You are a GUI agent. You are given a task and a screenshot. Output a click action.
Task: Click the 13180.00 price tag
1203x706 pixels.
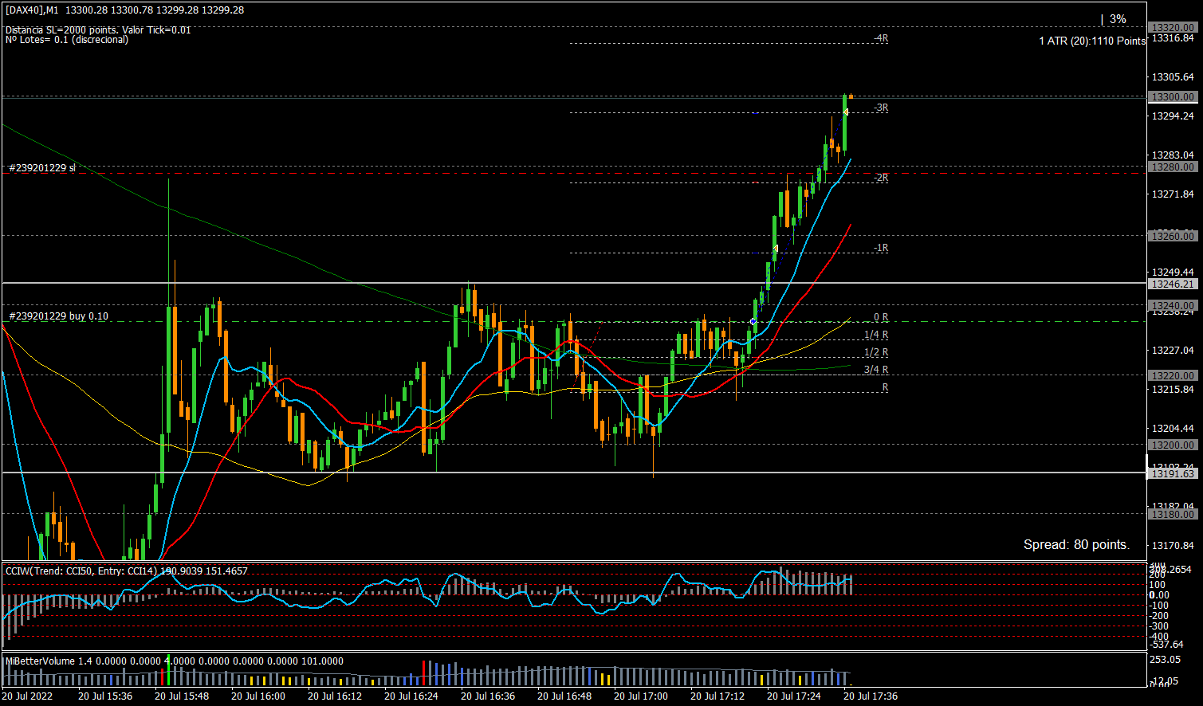click(1172, 515)
